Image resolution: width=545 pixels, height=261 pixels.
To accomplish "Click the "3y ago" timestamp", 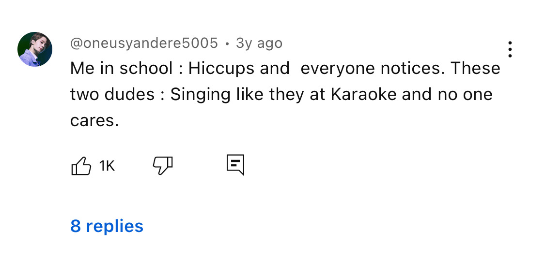I will coord(259,43).
